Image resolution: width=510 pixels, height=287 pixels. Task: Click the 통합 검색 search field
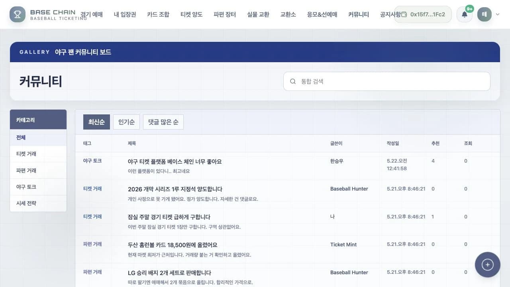pos(387,81)
